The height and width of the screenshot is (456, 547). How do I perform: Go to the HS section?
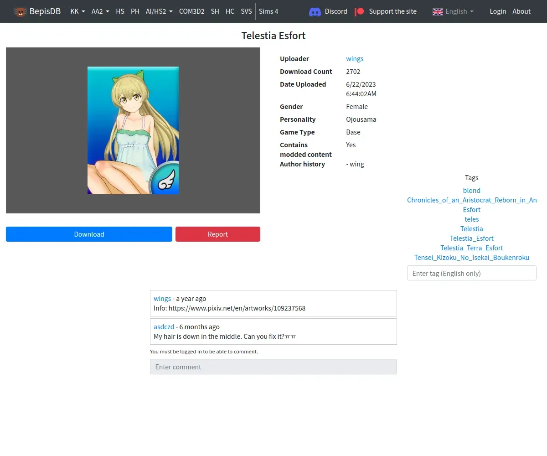[x=120, y=11]
